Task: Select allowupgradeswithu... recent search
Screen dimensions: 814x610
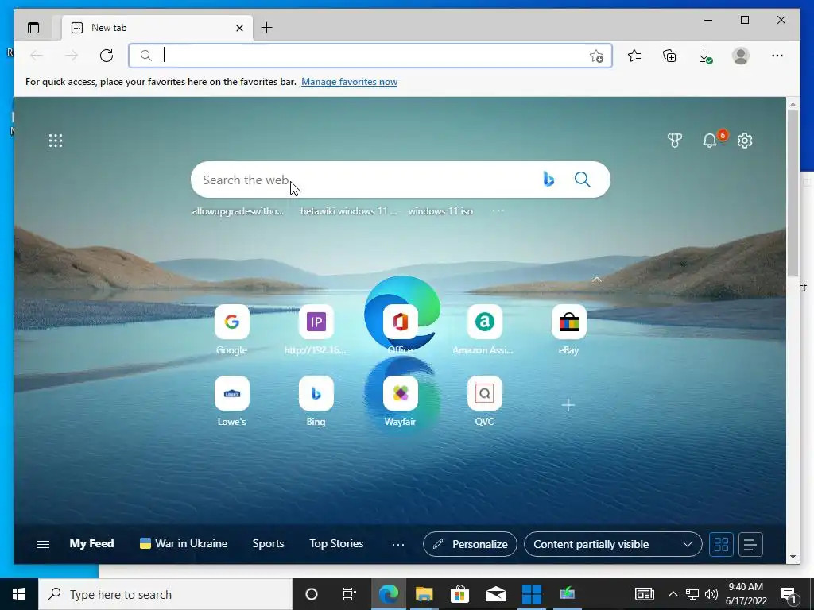Action: 238,211
